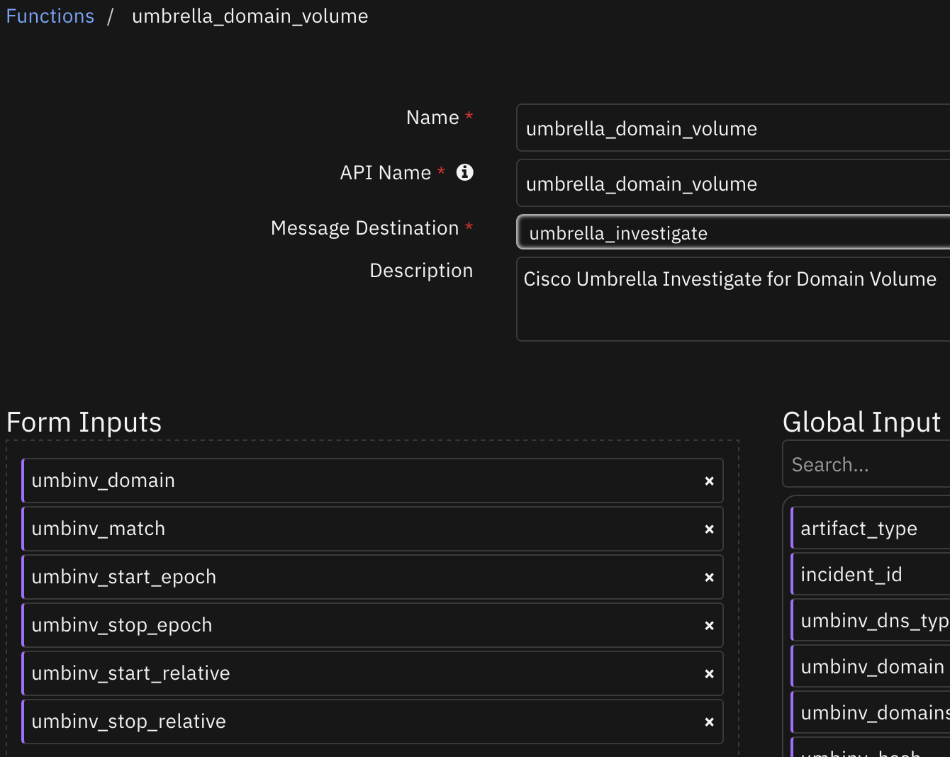Select umbinv_domain in Global Input list
This screenshot has height=757, width=950.
pos(871,666)
